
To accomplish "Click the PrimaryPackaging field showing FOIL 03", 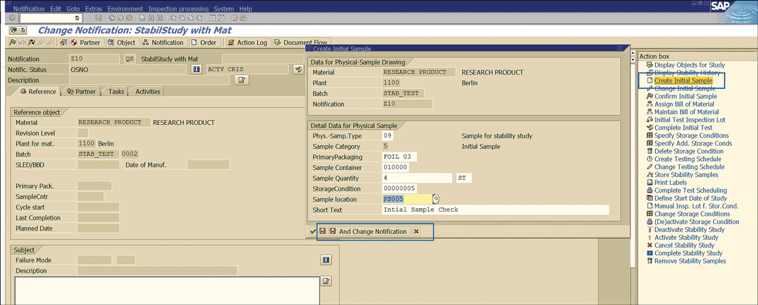I will tap(400, 157).
